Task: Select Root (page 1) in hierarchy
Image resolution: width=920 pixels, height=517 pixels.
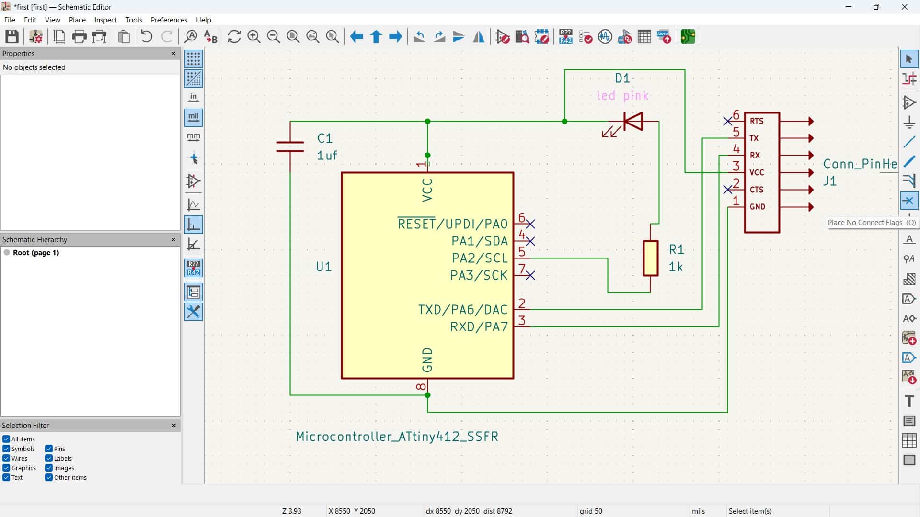Action: [x=35, y=252]
